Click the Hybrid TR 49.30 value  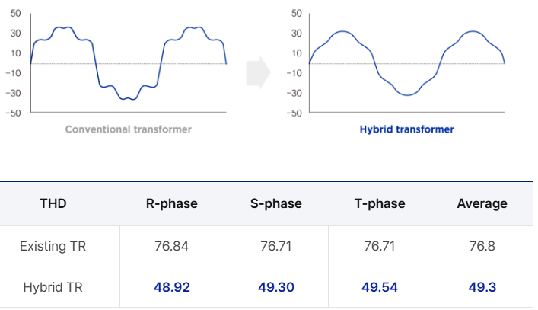(x=276, y=287)
